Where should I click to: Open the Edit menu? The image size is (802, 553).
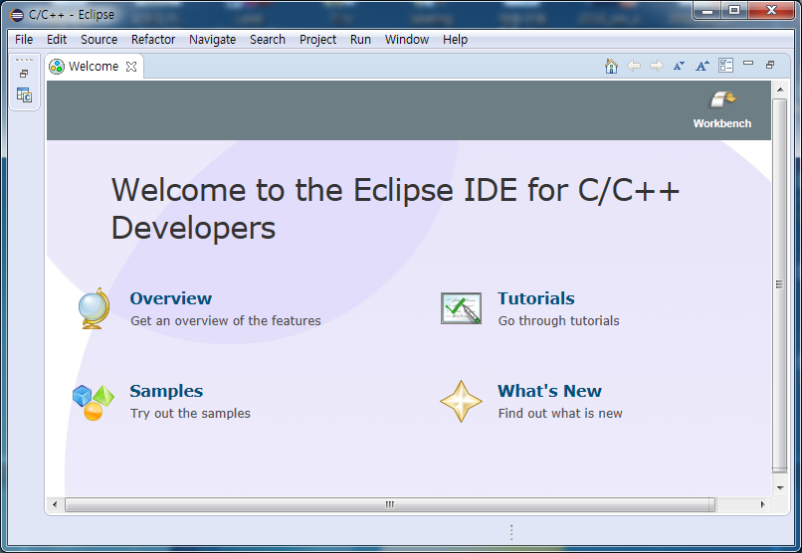57,40
